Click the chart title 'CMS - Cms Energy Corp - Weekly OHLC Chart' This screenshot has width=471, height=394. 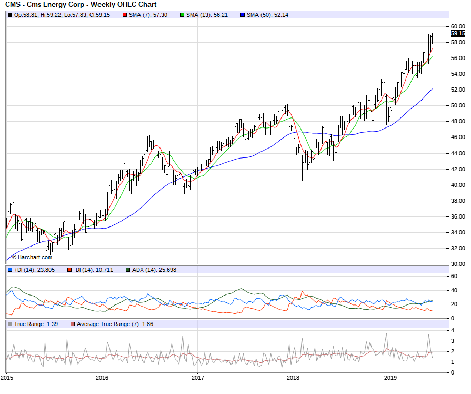click(x=81, y=5)
